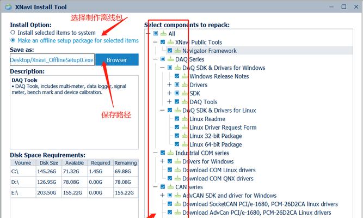The width and height of the screenshot is (363, 218).
Task: Minimize the XNavi Install Tool window
Action: pos(331,7)
